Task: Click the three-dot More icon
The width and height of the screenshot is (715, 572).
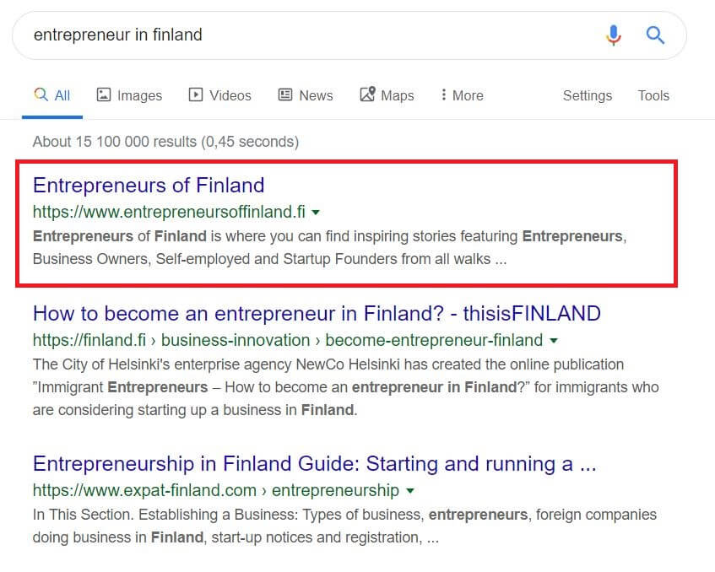Action: [444, 94]
